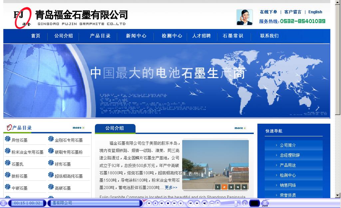The width and height of the screenshot is (341, 208).
Task: Skip to previous track in media player
Action: click(149, 203)
